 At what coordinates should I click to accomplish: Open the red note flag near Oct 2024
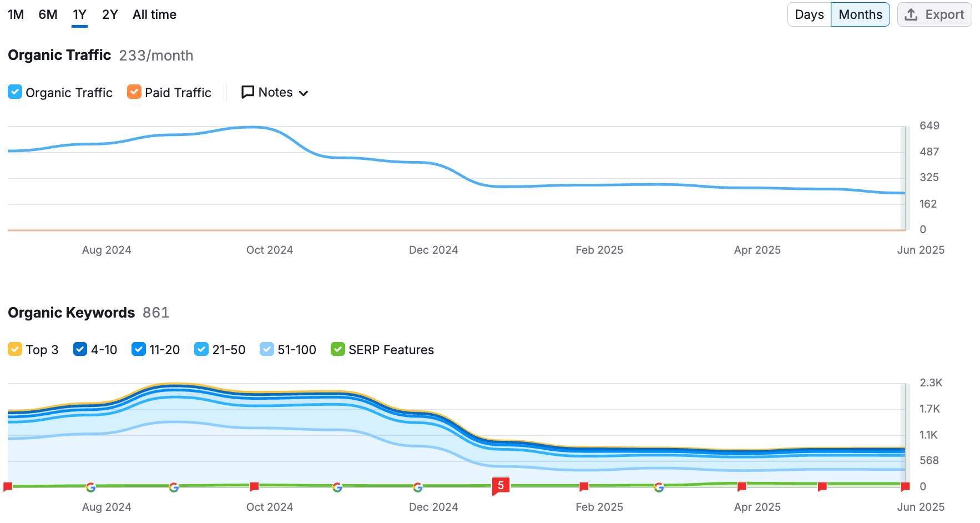254,487
